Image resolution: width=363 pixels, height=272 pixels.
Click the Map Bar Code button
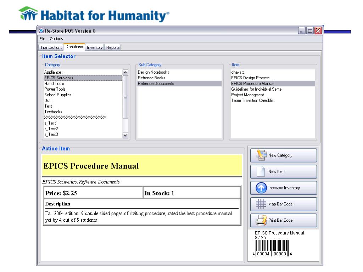(283, 204)
